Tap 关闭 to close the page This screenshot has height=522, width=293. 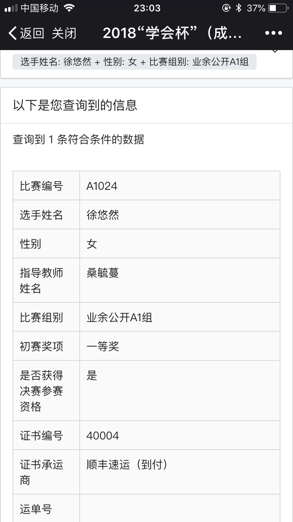(x=64, y=33)
